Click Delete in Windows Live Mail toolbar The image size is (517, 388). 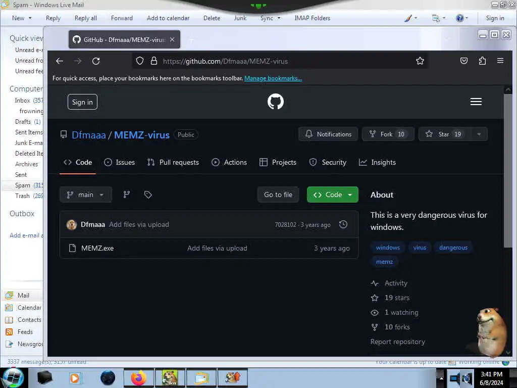pos(212,18)
